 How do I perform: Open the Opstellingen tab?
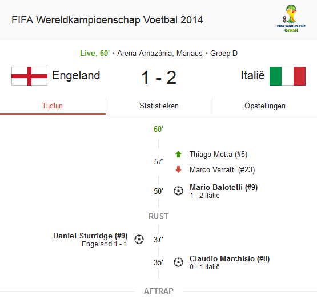coord(265,106)
